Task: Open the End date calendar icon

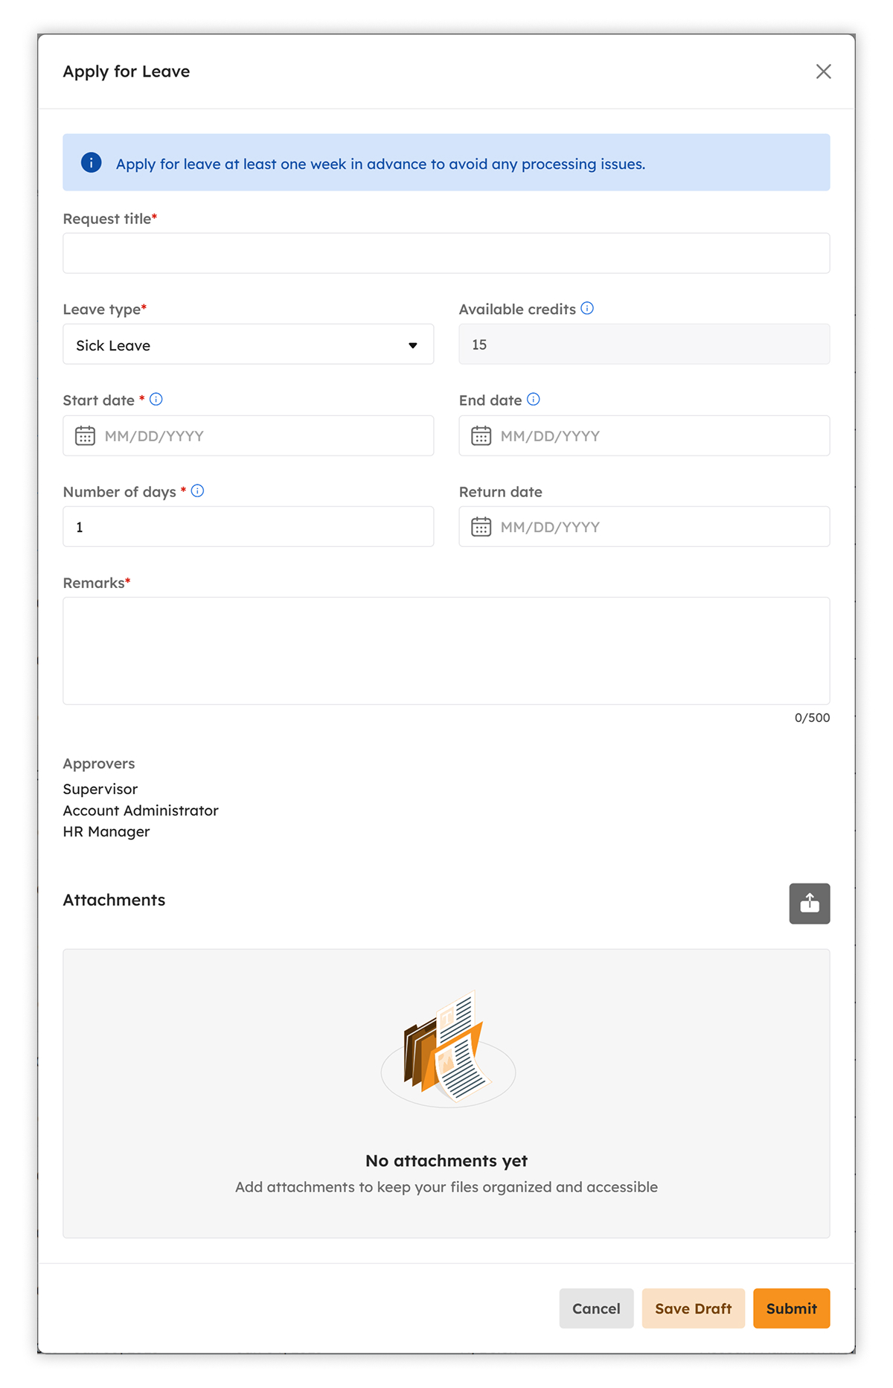Action: pos(481,436)
